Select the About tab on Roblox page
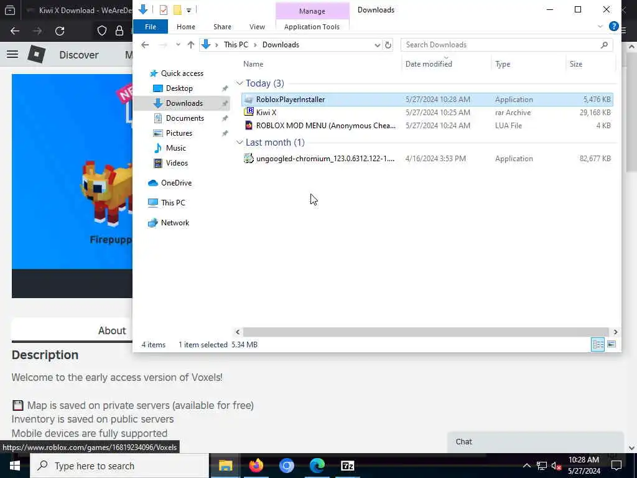637x478 pixels. click(112, 330)
